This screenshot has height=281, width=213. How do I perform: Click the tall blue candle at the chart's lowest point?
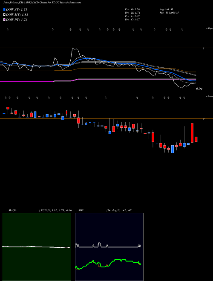pyautogui.click(x=173, y=149)
